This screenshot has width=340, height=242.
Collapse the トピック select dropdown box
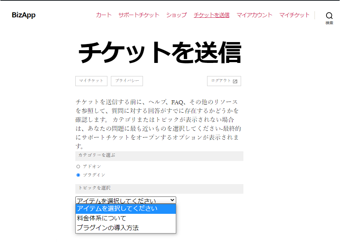[x=126, y=200]
